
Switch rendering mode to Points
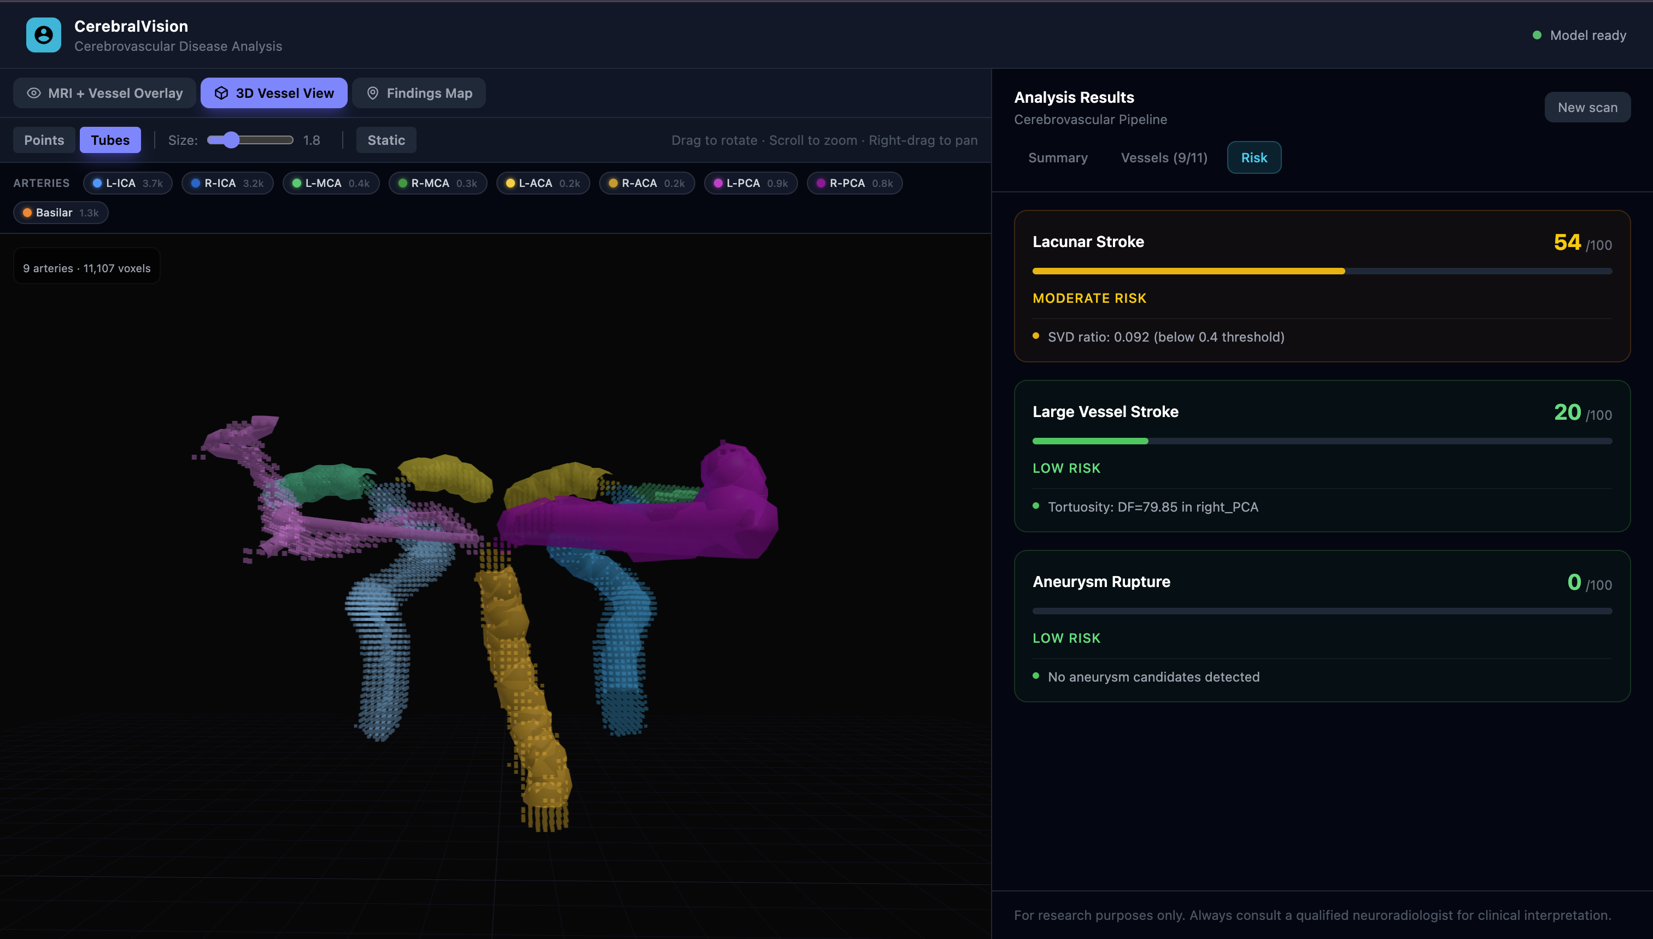click(x=44, y=140)
